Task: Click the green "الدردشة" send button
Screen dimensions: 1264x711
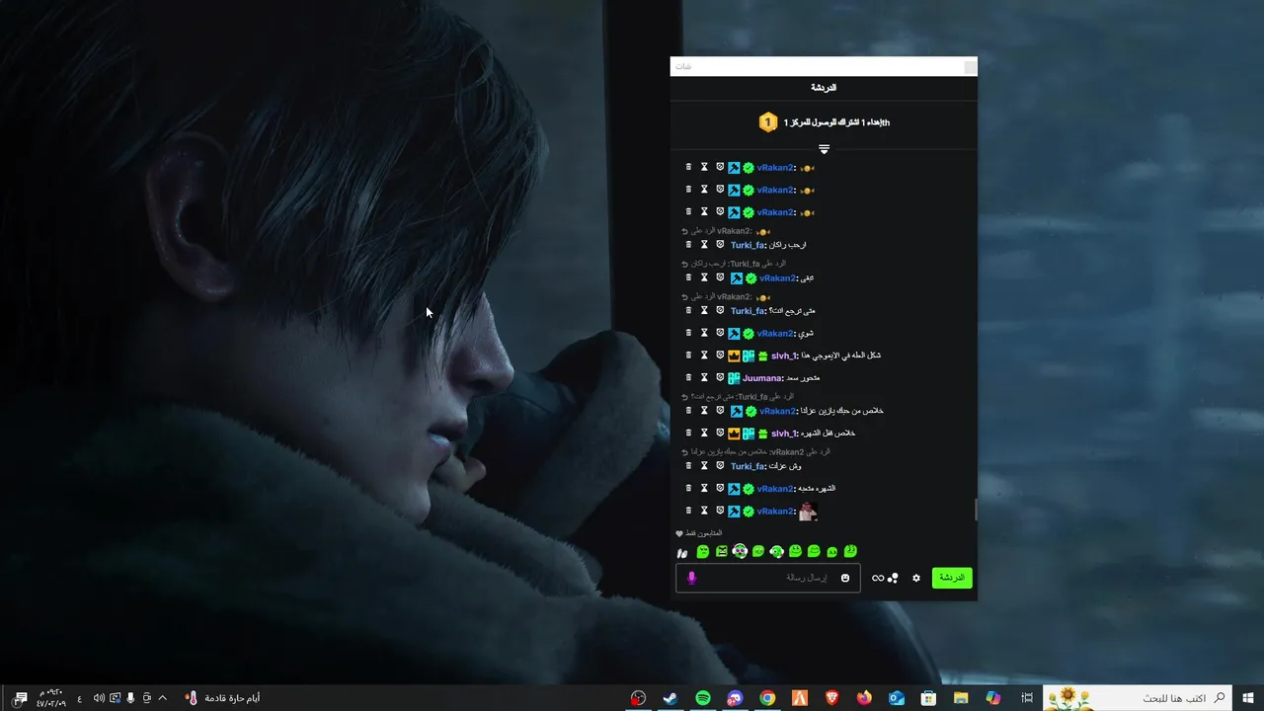Action: [x=952, y=578]
